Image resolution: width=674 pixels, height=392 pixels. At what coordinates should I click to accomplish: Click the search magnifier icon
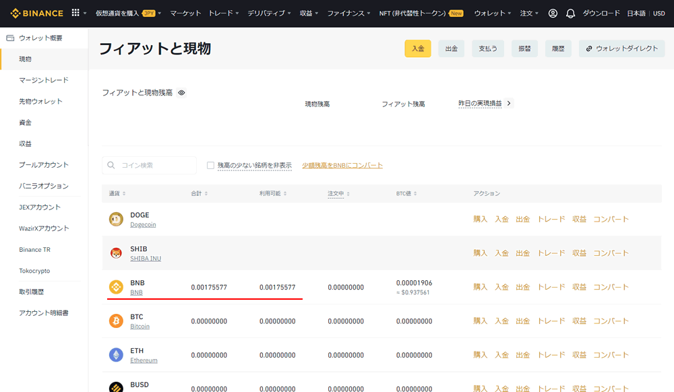tap(111, 165)
